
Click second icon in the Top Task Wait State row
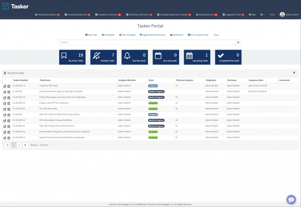(9, 109)
